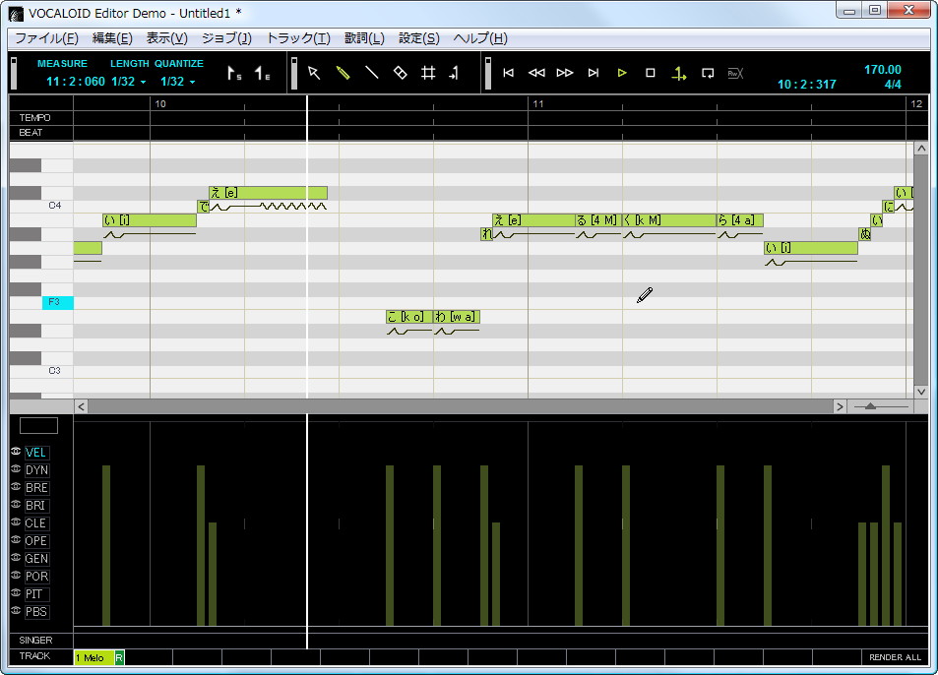Toggle the eye next to GEN
This screenshot has width=938, height=675.
coord(16,557)
